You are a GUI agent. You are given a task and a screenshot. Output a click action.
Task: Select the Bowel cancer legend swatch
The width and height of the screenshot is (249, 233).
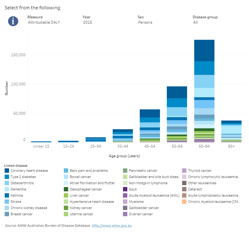click(65, 177)
